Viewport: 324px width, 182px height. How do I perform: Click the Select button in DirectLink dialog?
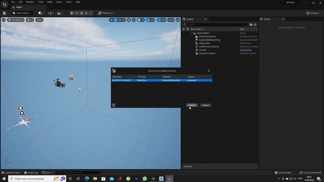click(x=192, y=105)
